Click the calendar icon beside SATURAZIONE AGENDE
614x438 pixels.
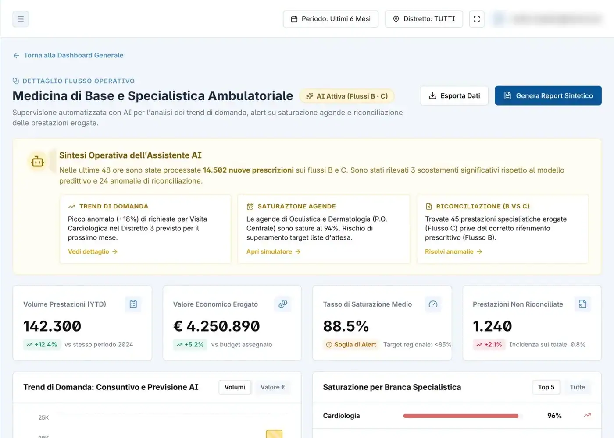tap(250, 206)
